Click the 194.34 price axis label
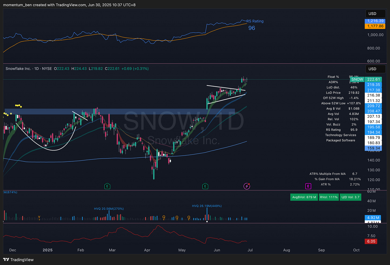The height and width of the screenshot is (265, 390). 373,132
